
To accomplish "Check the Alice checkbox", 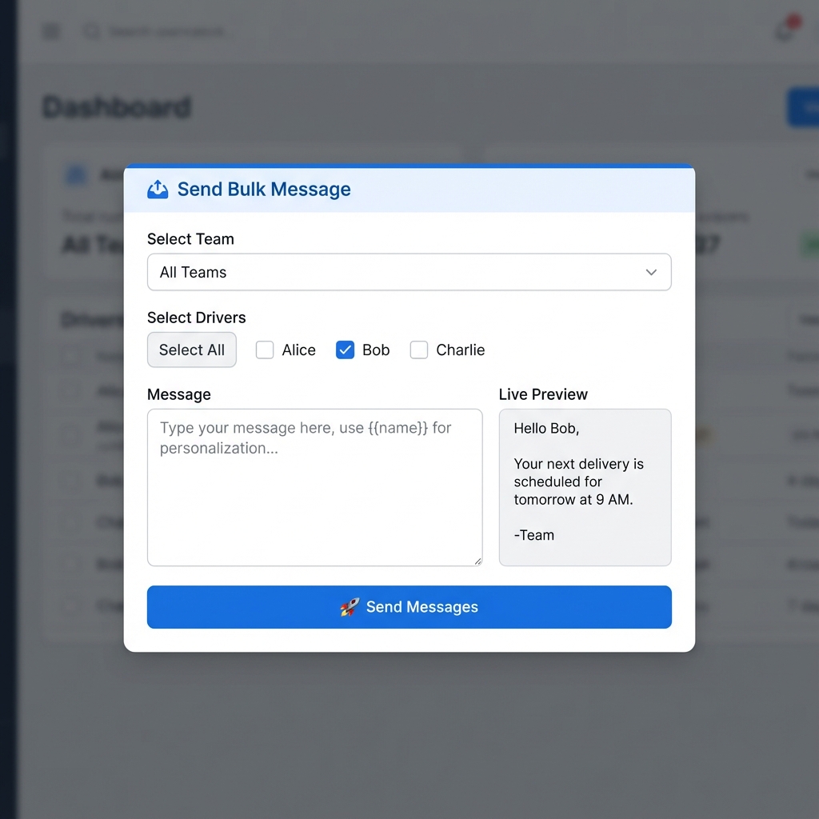I will coord(264,350).
